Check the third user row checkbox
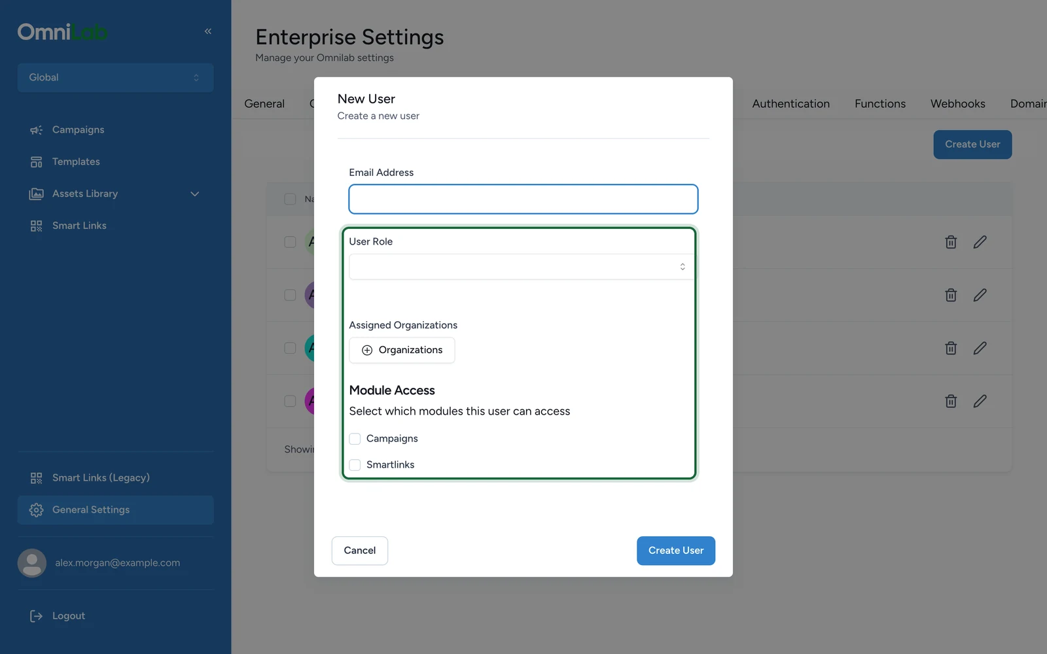 coord(290,348)
